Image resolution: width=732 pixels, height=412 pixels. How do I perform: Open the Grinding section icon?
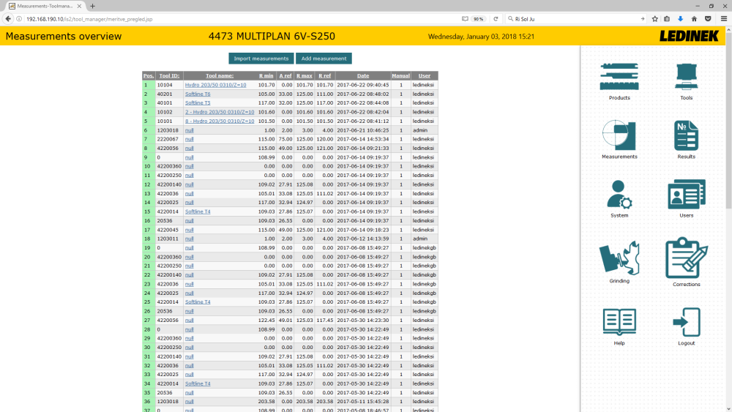pos(619,258)
